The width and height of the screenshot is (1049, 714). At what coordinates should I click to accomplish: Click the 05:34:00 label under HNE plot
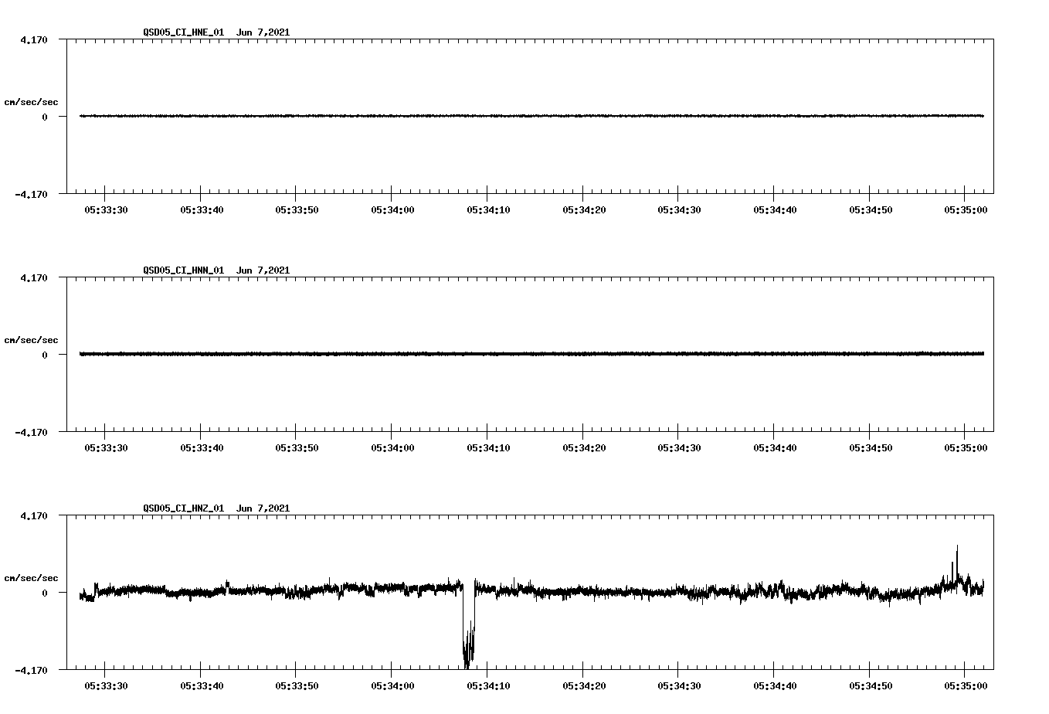[392, 210]
